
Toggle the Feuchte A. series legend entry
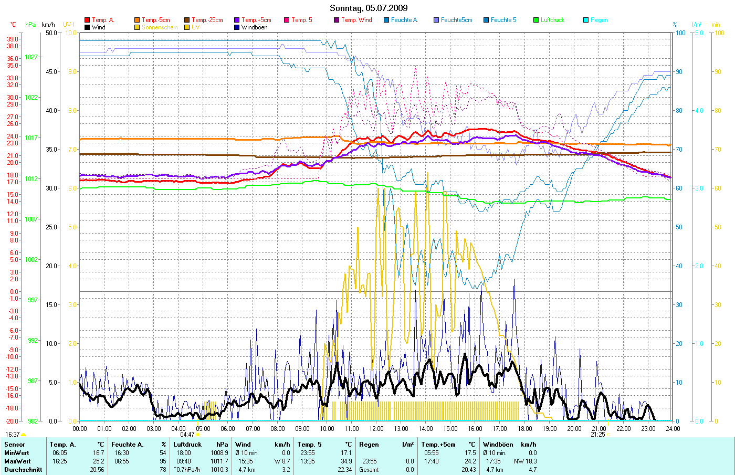click(404, 20)
